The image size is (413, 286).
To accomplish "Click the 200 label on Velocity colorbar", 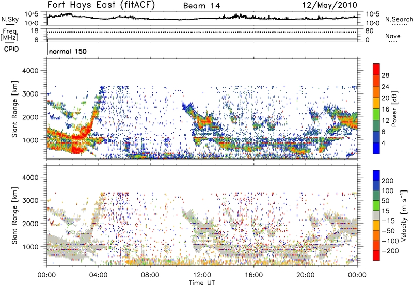I will pyautogui.click(x=388, y=181).
